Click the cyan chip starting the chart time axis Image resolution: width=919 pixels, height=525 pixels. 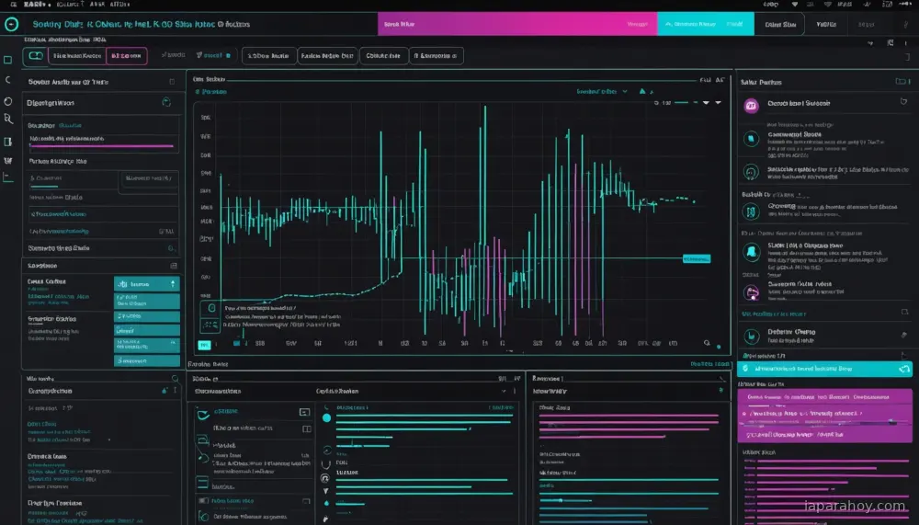pos(204,345)
